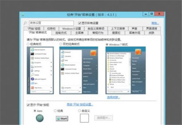Click the classic style menu preview thumbnail
Screen dimensions: 182x125
click(40, 70)
